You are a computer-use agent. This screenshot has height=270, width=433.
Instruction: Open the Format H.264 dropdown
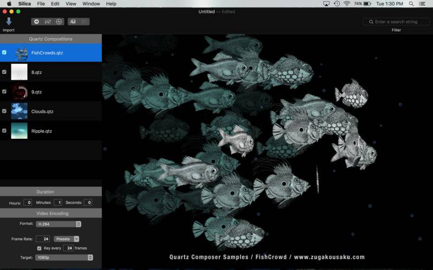[58, 224]
